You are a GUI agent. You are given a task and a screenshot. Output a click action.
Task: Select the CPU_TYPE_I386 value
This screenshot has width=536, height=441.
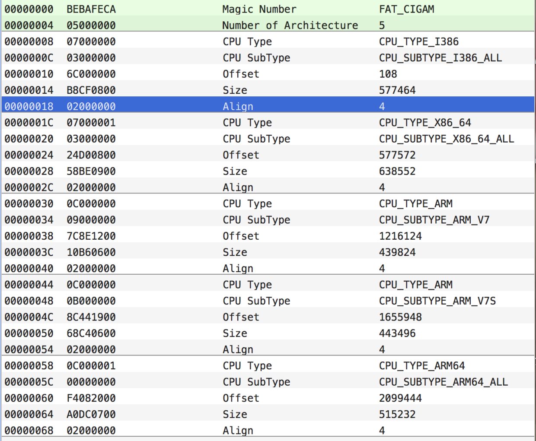click(419, 41)
